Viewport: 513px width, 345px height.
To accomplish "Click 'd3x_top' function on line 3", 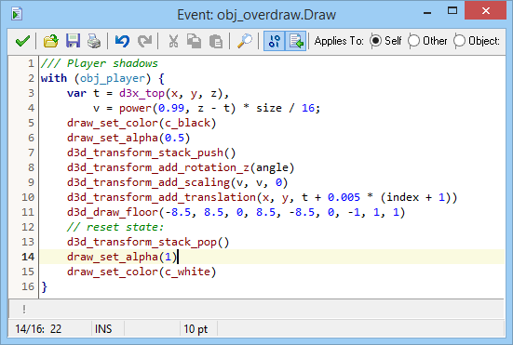I will (x=142, y=93).
